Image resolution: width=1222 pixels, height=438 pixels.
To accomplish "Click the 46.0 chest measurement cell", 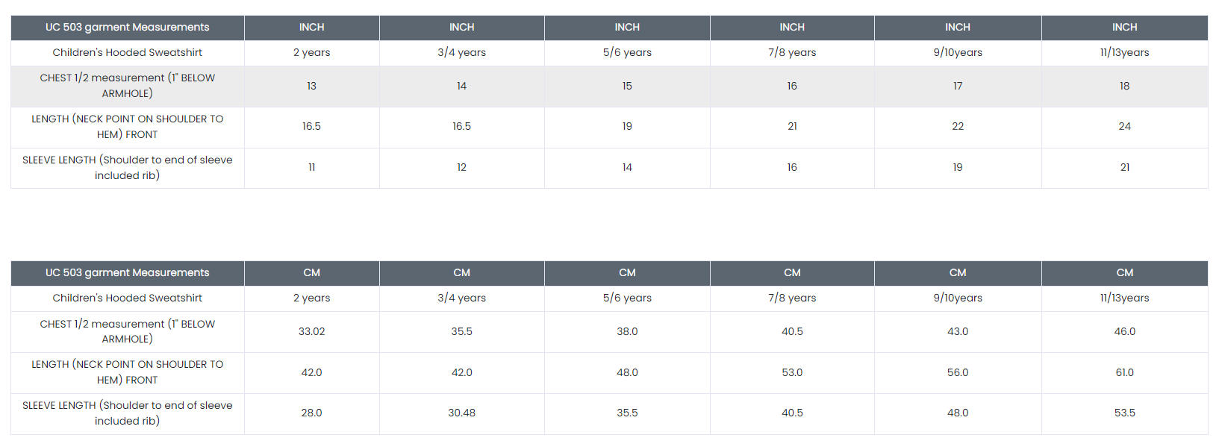I will 1124,331.
